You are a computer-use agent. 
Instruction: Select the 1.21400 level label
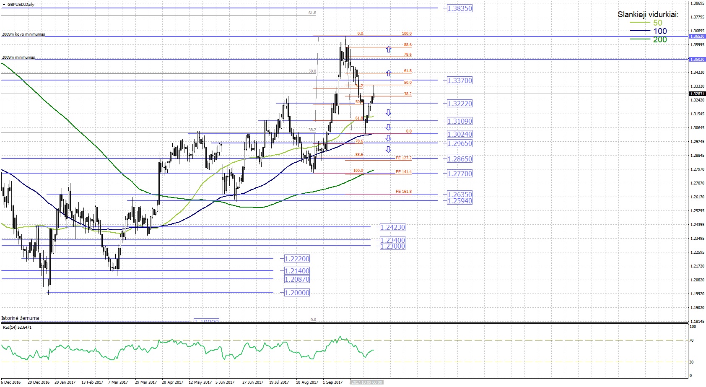pos(297,270)
